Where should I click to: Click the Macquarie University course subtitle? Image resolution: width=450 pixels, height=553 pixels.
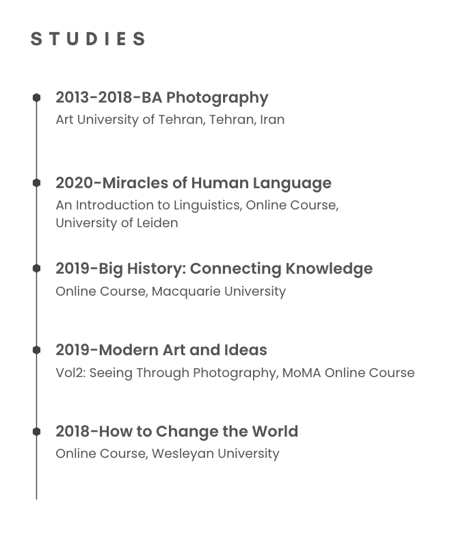170,292
